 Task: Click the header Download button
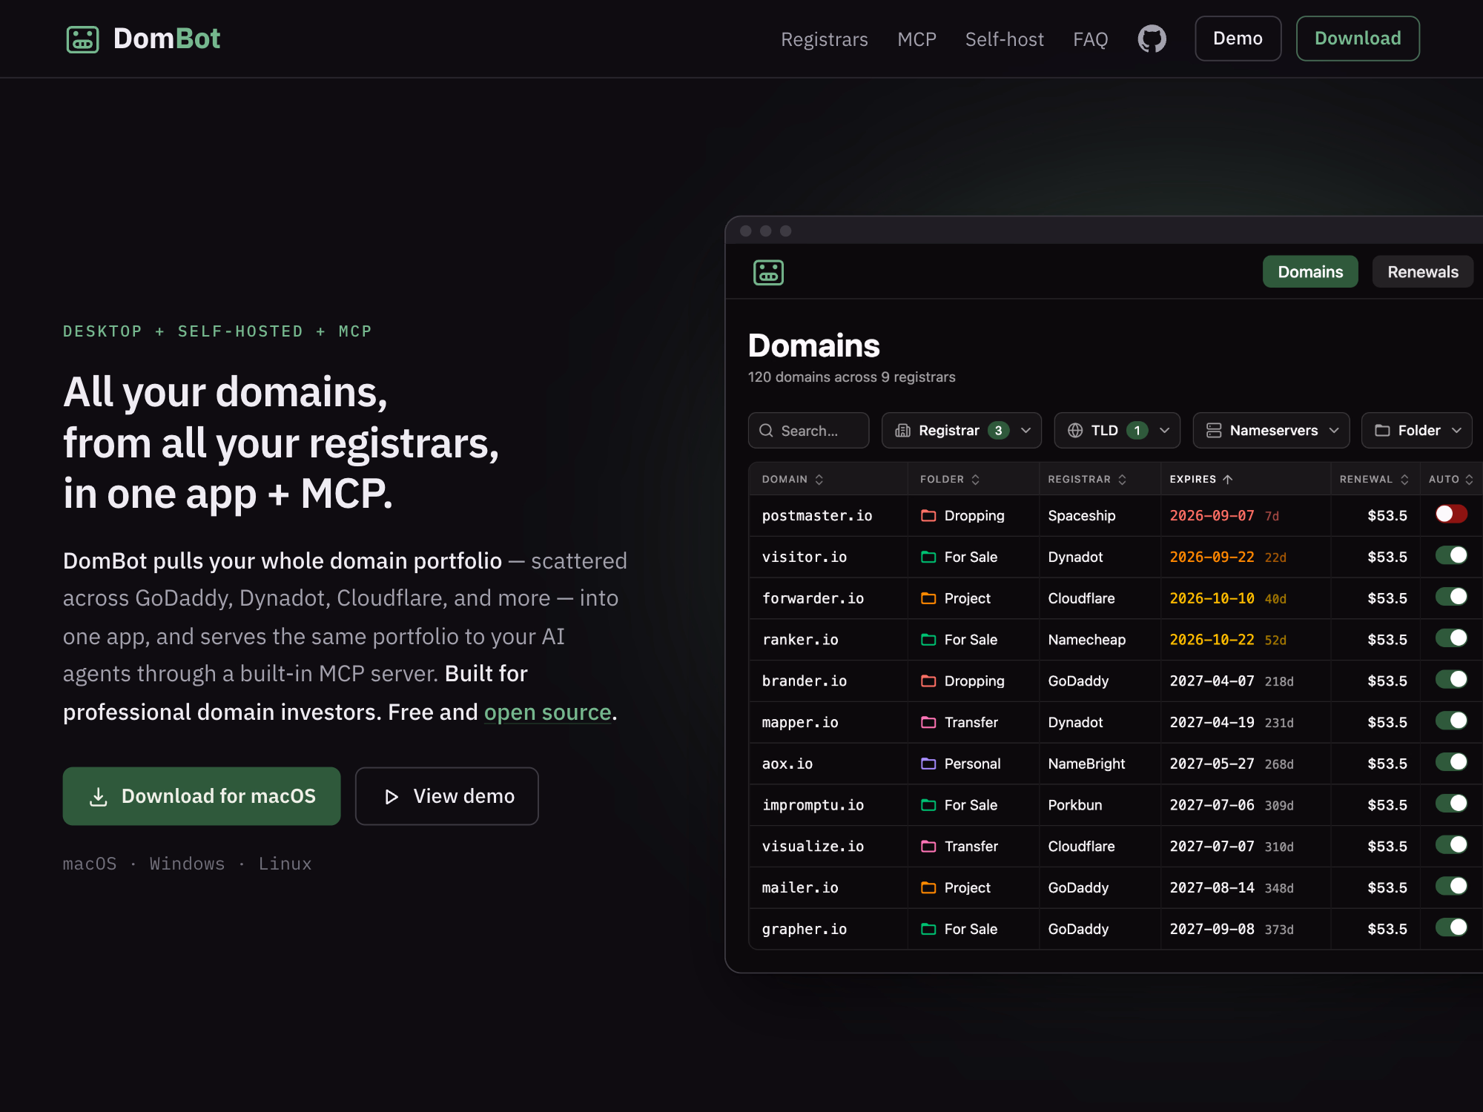tap(1358, 39)
